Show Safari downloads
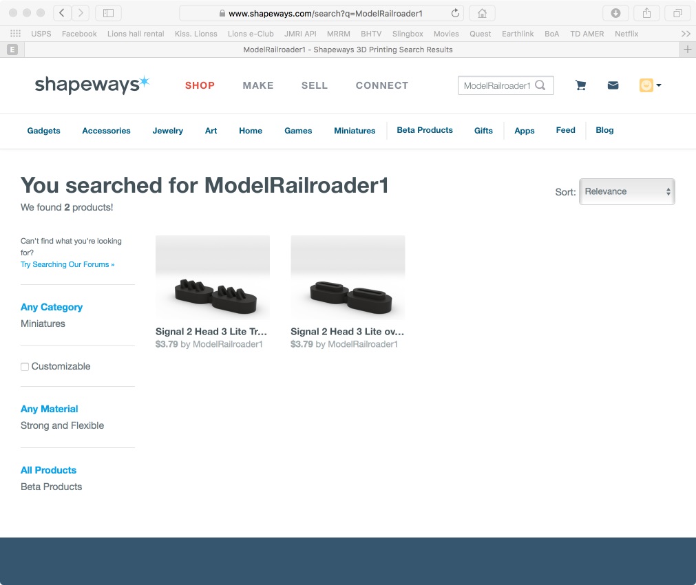 615,13
